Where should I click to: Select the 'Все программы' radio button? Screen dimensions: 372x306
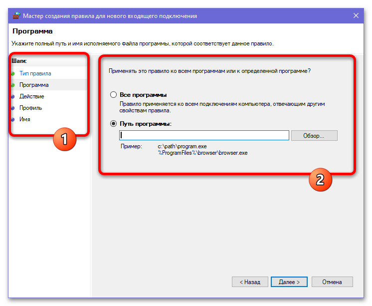[x=113, y=95]
